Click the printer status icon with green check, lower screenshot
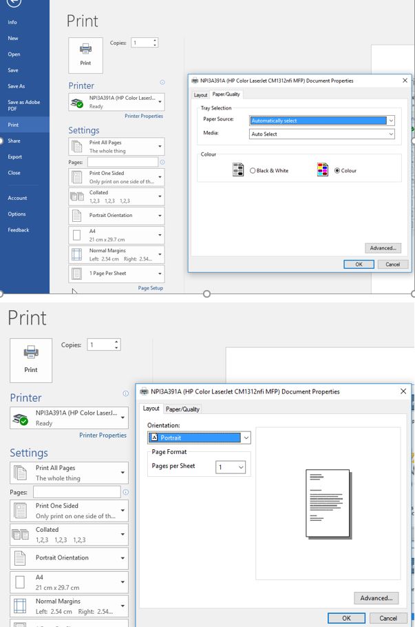This screenshot has width=415, height=627. pos(20,419)
